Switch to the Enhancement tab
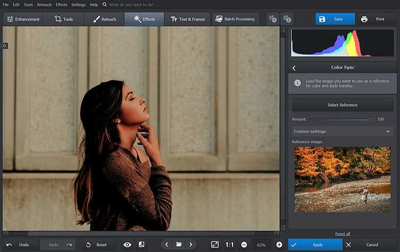The height and width of the screenshot is (252, 400). click(x=23, y=19)
